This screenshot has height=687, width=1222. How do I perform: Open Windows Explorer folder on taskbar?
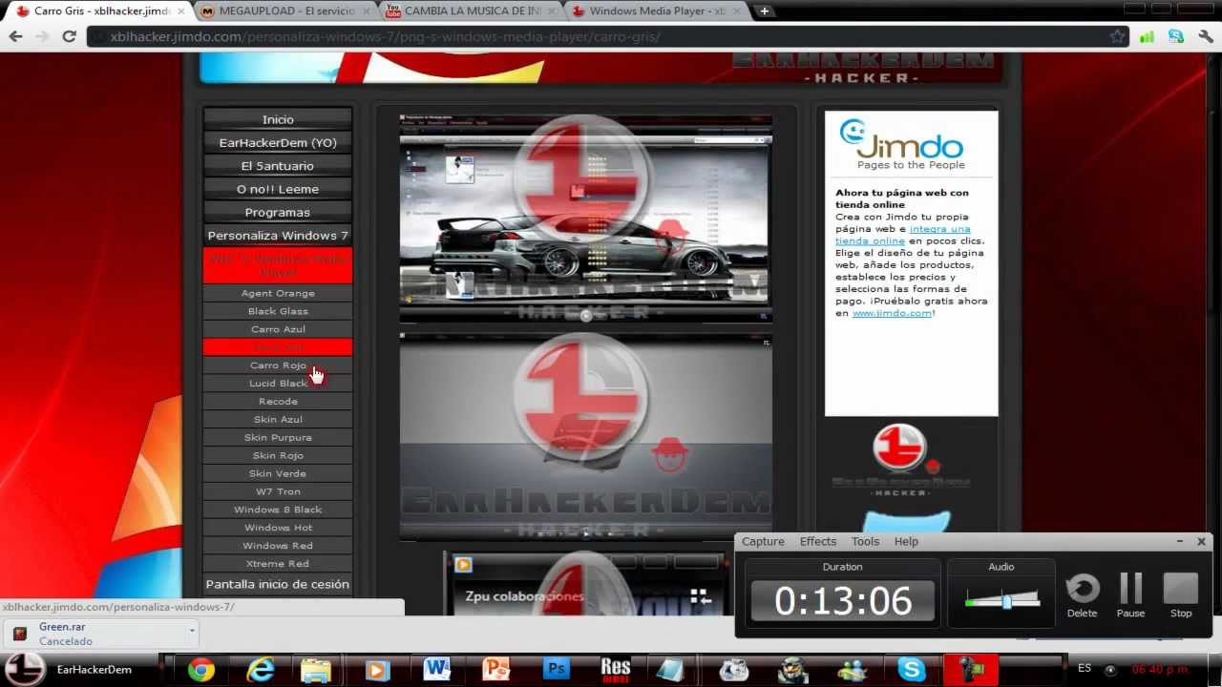pyautogui.click(x=317, y=670)
